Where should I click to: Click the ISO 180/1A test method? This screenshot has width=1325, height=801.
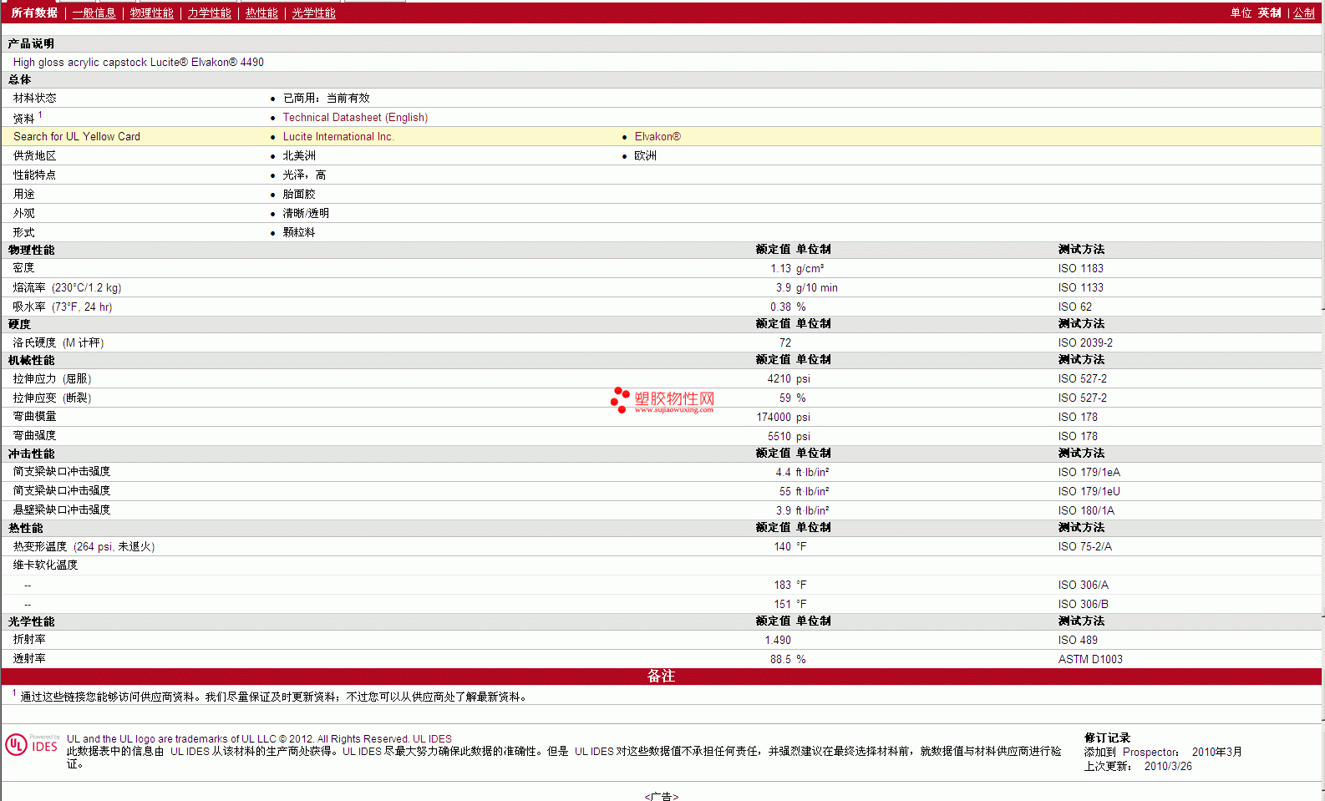[x=1086, y=511]
